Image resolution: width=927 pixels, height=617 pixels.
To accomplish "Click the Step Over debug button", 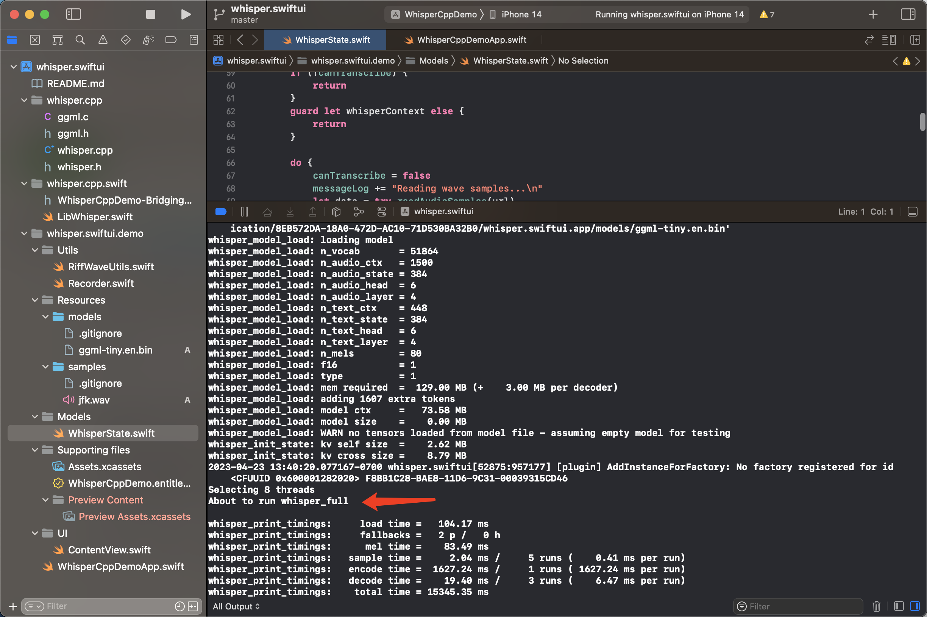I will pos(267,212).
